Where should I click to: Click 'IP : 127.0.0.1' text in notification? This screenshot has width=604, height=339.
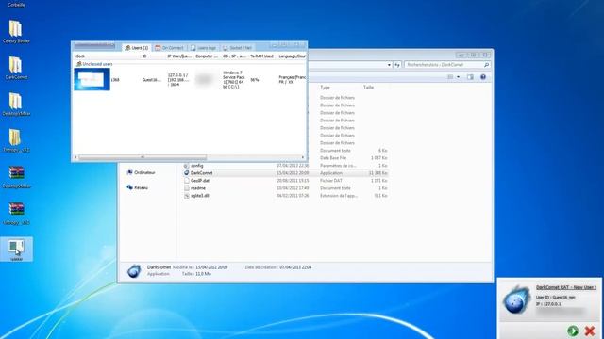548,304
